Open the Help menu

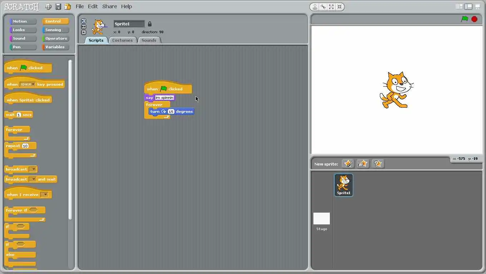(x=127, y=6)
